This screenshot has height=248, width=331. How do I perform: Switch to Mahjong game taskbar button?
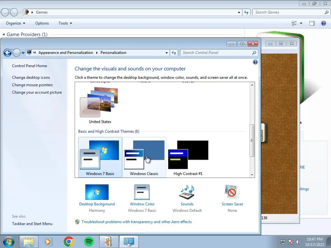109,242
